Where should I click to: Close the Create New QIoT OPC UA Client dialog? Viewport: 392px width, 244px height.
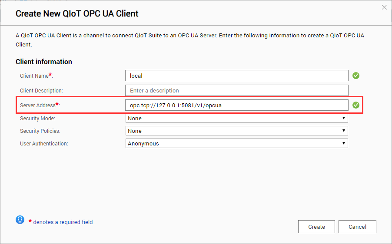384,7
